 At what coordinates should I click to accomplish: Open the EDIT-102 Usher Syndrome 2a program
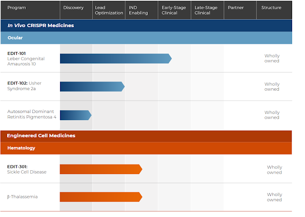click(x=24, y=86)
